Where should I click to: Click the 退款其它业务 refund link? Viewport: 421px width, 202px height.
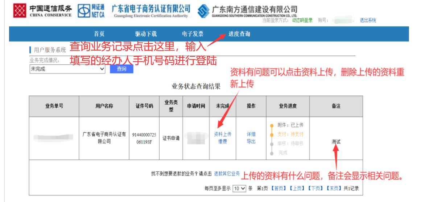pyautogui.click(x=227, y=173)
